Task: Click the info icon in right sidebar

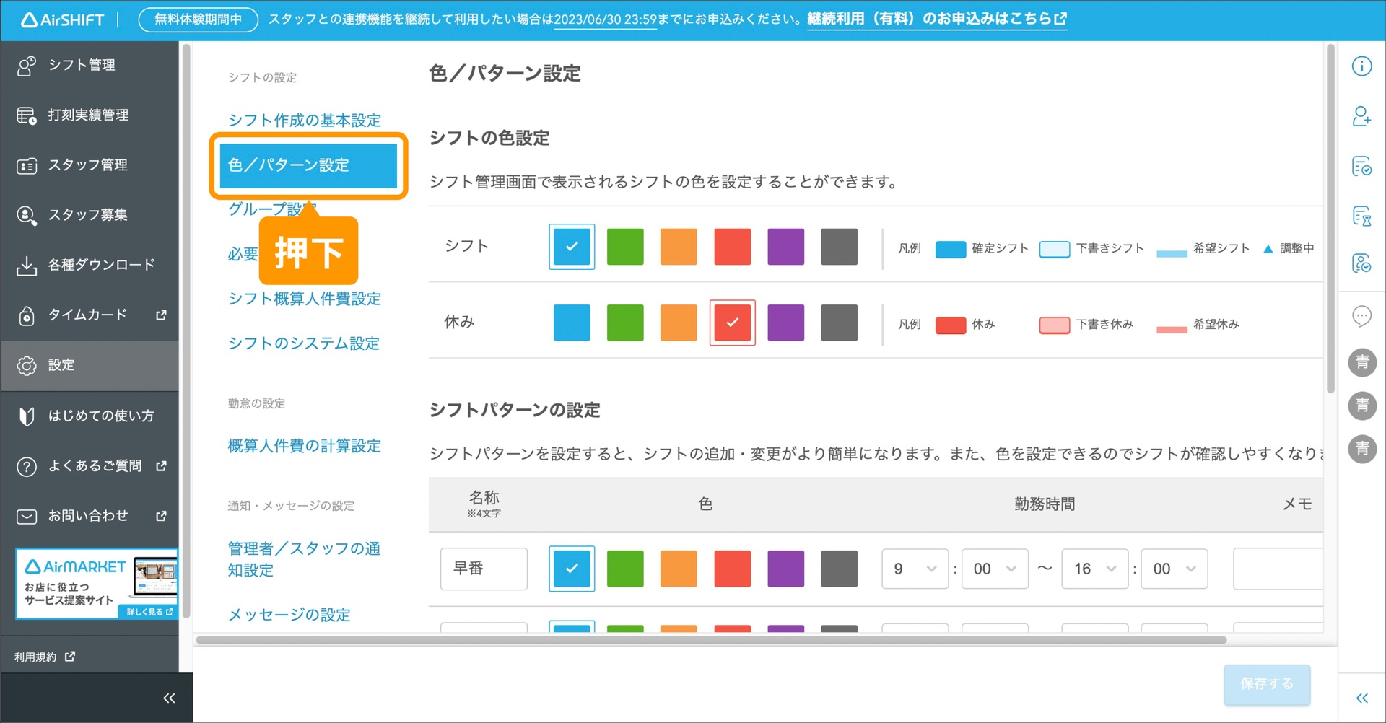Action: pos(1361,66)
